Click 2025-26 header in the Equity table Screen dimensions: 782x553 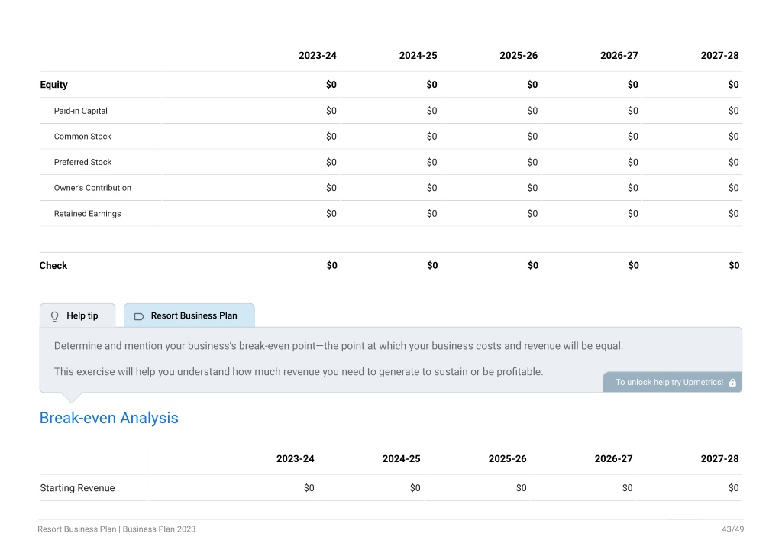click(x=519, y=55)
